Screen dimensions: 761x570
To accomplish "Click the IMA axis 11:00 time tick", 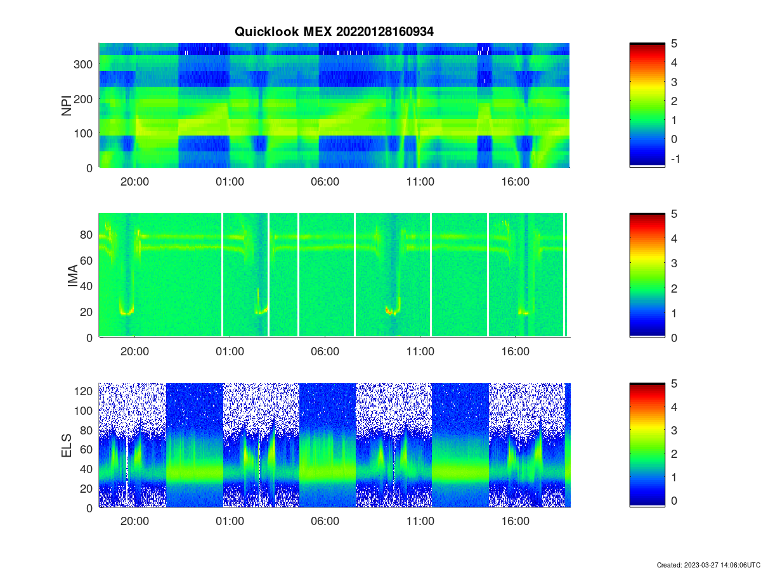I will pyautogui.click(x=420, y=351).
